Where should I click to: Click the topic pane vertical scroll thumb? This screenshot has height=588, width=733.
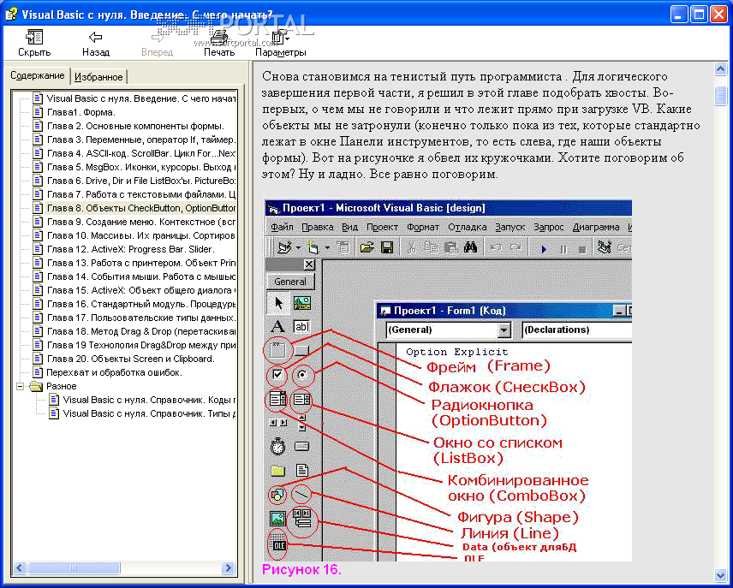coord(720,96)
